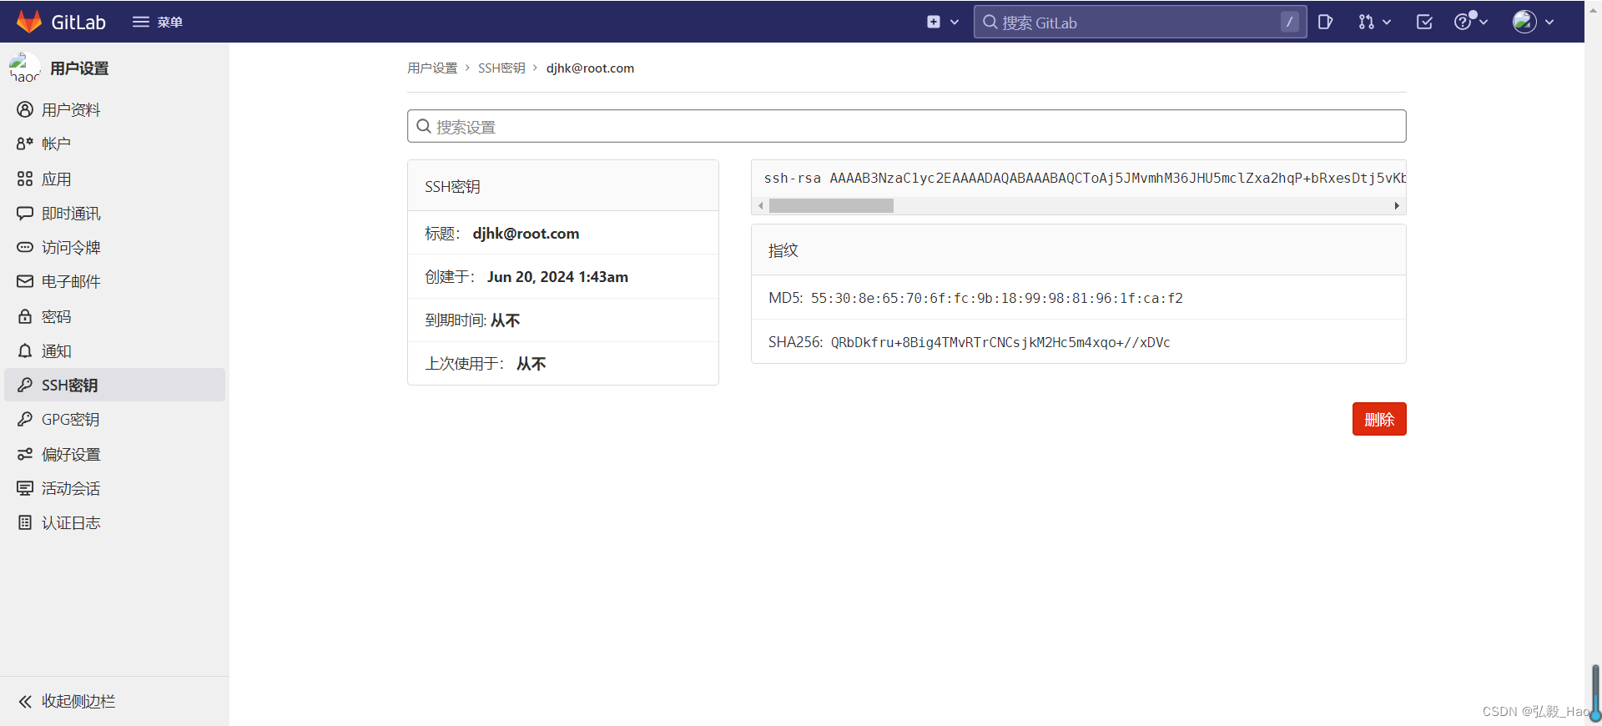Click the GitLab fox logo
The width and height of the screenshot is (1602, 726).
pyautogui.click(x=29, y=22)
